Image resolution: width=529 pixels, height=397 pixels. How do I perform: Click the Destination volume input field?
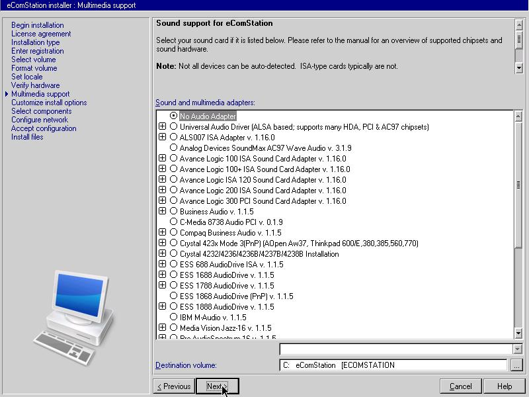393,365
